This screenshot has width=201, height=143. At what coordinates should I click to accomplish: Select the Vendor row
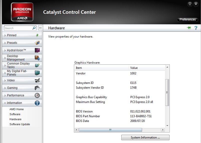tap(120, 73)
